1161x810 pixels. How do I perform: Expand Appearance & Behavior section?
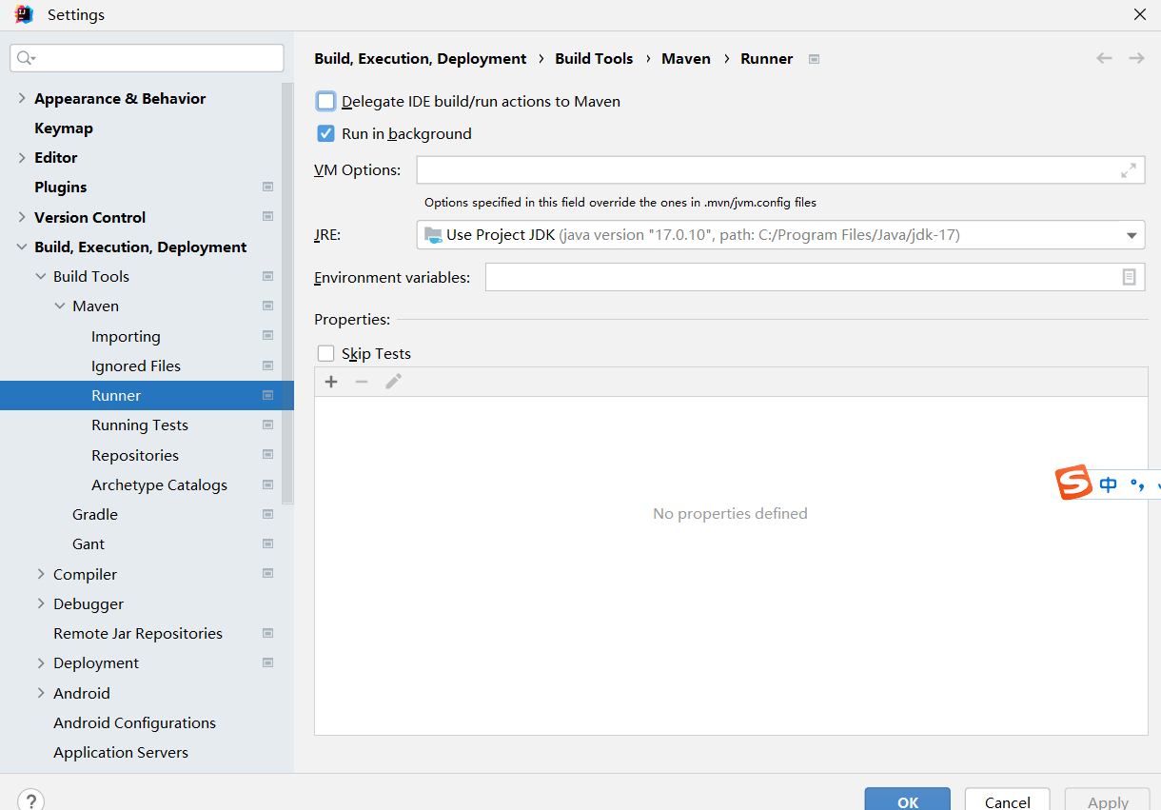[x=22, y=98]
